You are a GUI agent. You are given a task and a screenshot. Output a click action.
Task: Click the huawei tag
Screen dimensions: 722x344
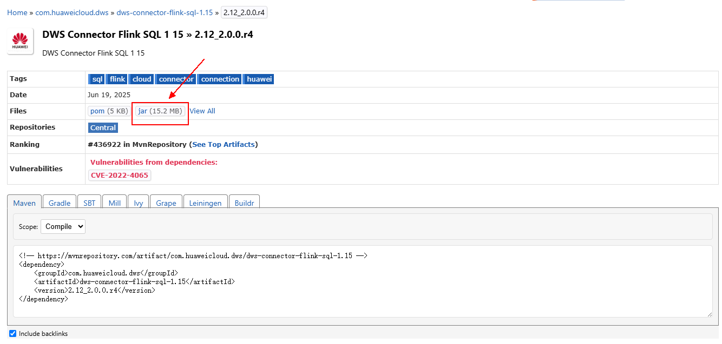[259, 79]
